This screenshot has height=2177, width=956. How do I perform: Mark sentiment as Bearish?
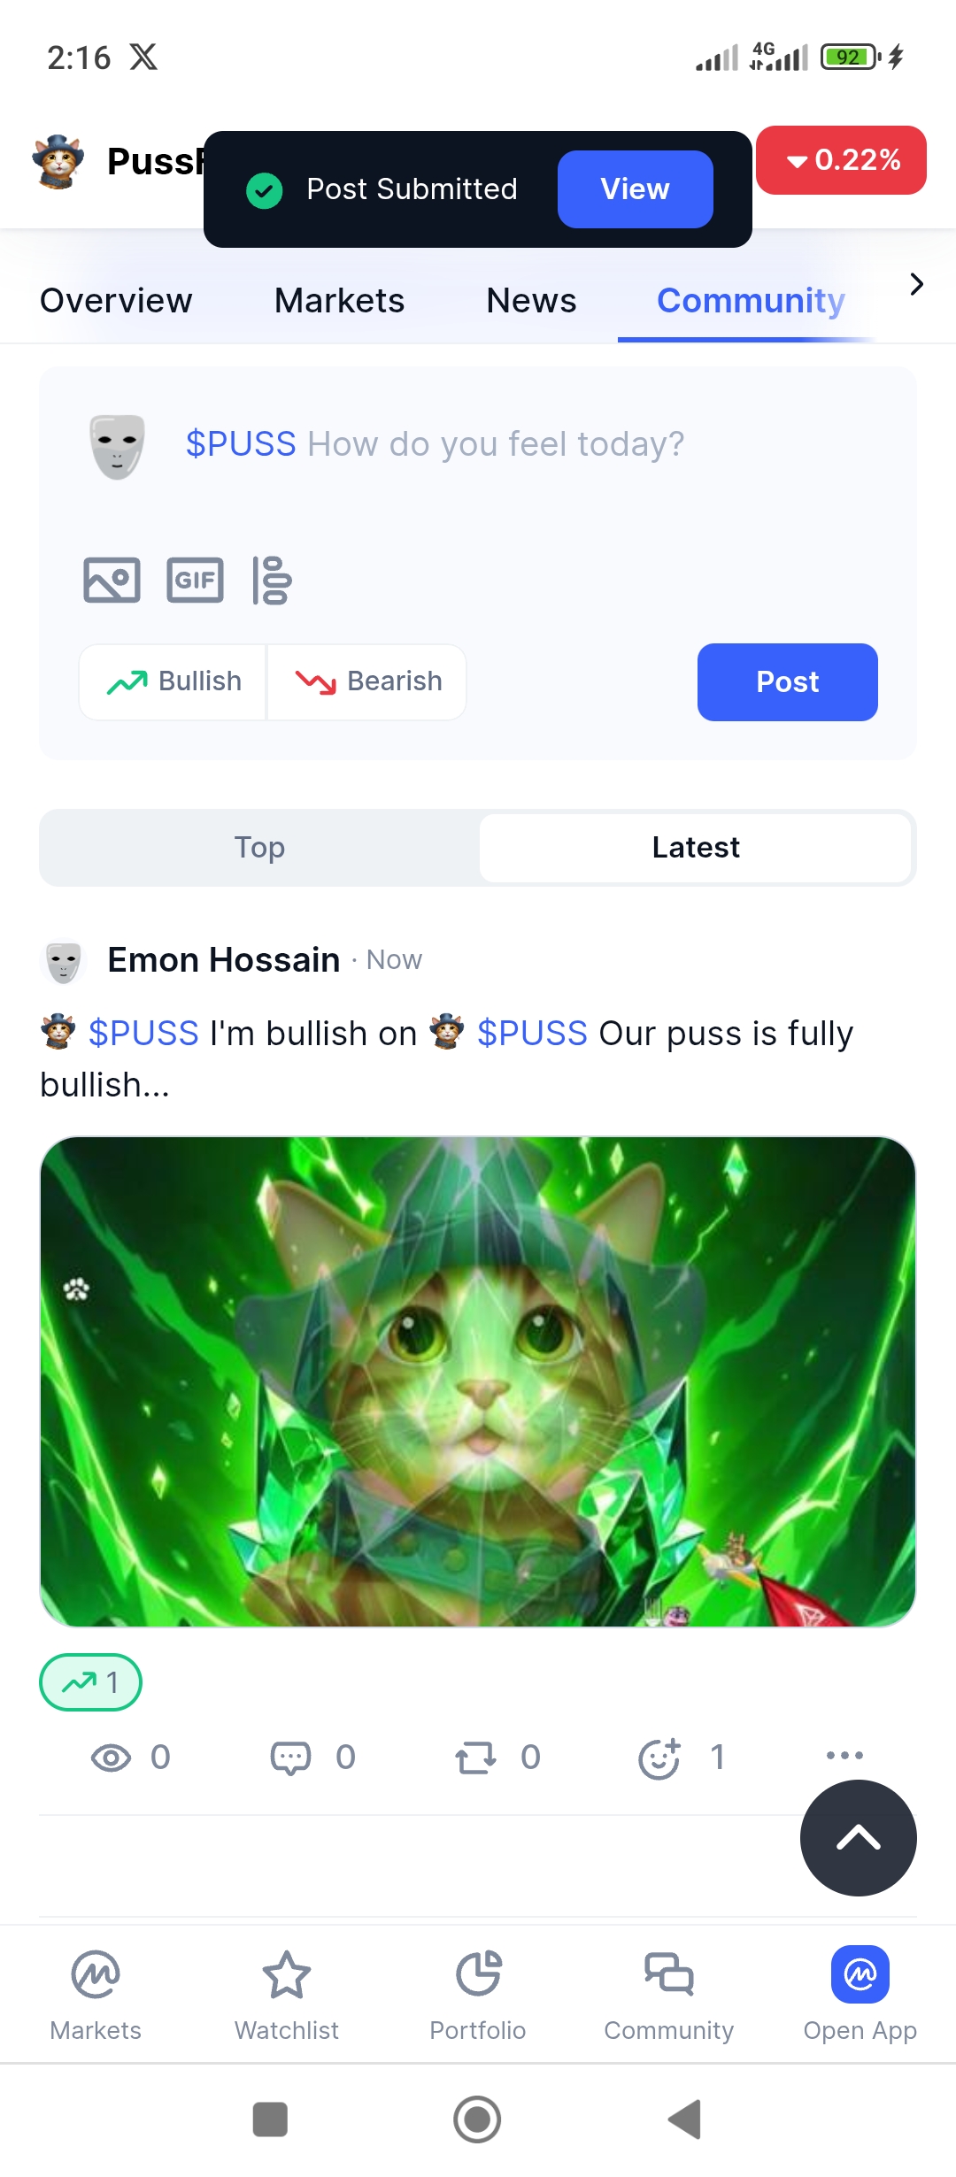pyautogui.click(x=367, y=681)
